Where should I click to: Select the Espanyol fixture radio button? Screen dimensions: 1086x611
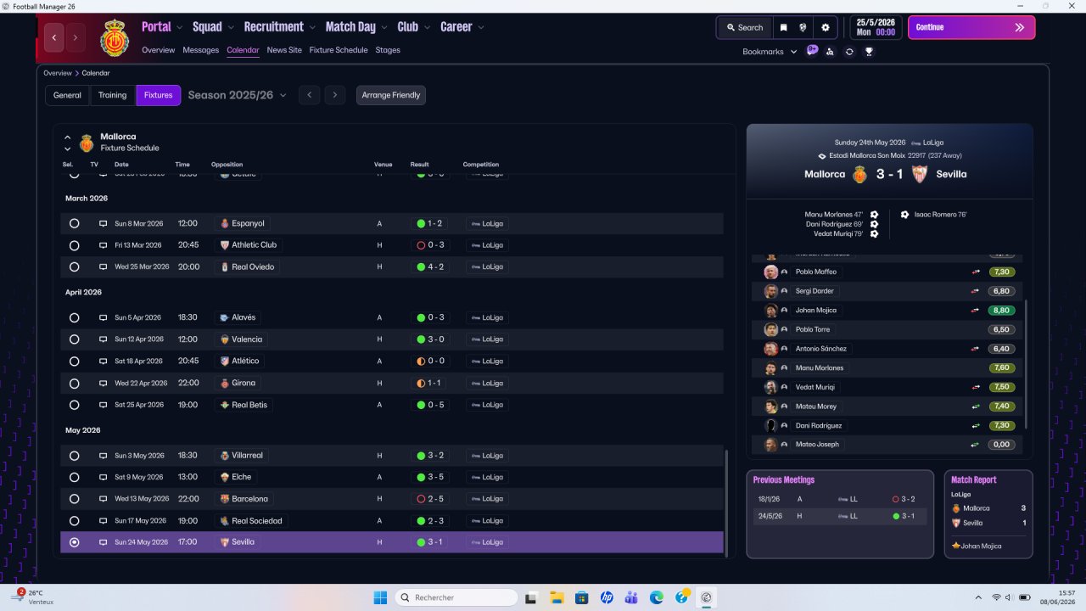coord(75,224)
